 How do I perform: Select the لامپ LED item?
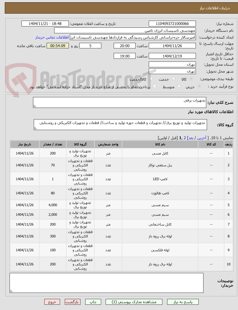(160, 179)
